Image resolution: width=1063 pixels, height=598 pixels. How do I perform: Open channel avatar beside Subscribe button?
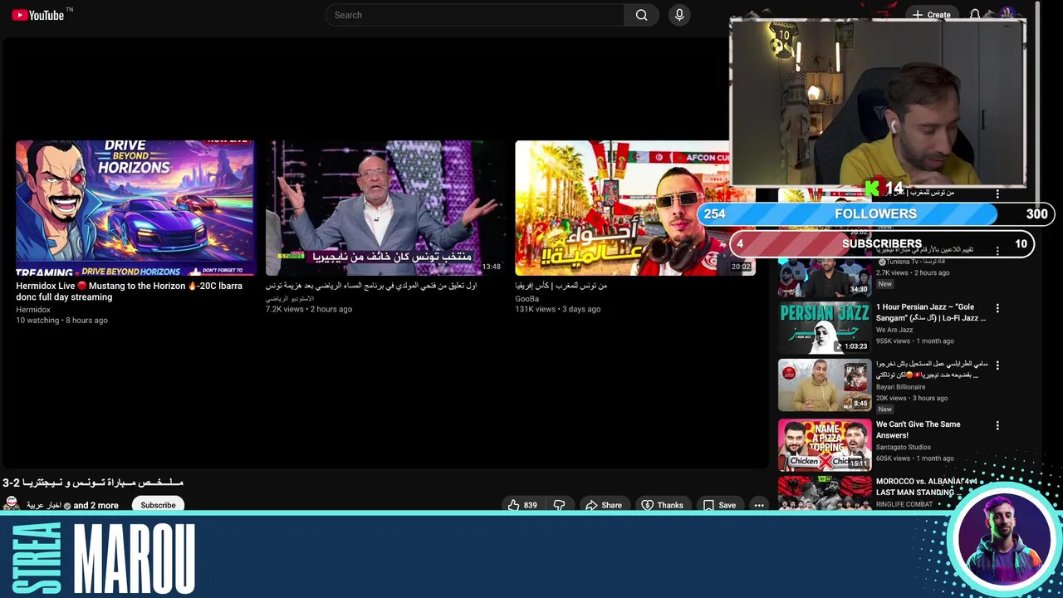click(x=12, y=503)
